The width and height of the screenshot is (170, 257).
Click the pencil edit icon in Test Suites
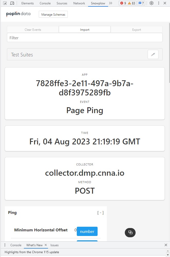pyautogui.click(x=153, y=54)
